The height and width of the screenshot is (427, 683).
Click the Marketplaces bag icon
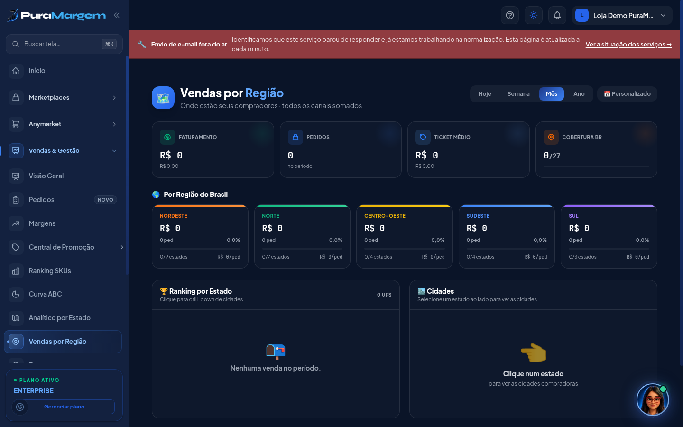[x=16, y=97]
